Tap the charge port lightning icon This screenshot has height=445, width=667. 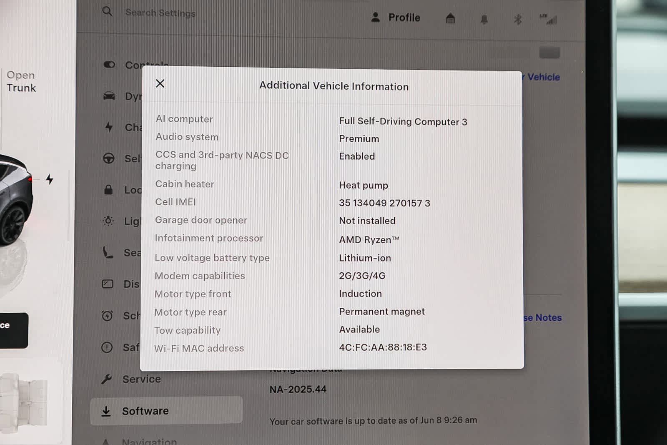pos(50,179)
